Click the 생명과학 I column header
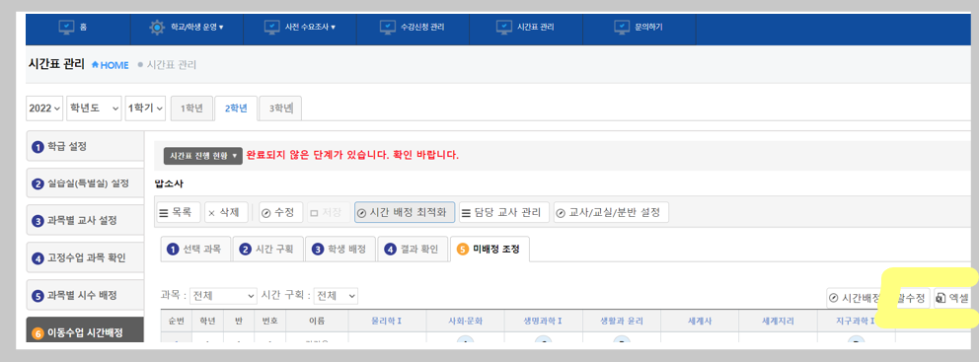The height and width of the screenshot is (362, 979). [543, 322]
